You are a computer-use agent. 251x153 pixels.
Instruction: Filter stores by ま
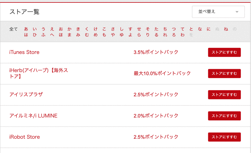click(x=69, y=35)
